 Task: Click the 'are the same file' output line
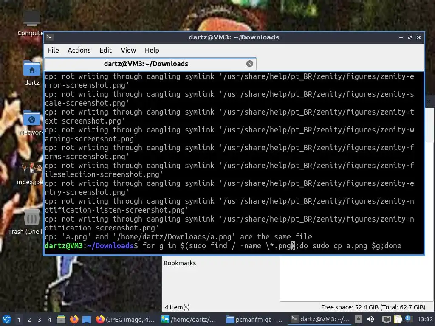pyautogui.click(x=178, y=237)
